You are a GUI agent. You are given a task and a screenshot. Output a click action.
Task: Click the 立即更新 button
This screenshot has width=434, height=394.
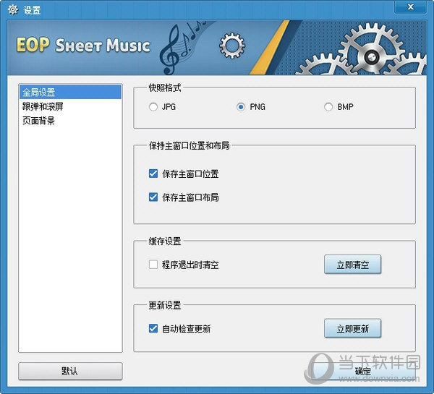353,328
